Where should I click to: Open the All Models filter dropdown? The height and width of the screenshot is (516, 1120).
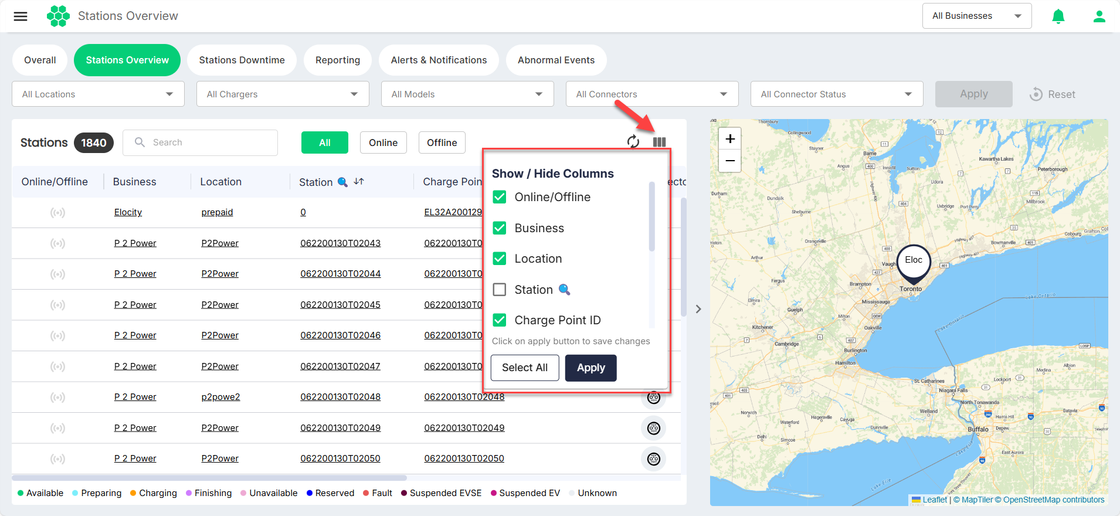tap(467, 94)
